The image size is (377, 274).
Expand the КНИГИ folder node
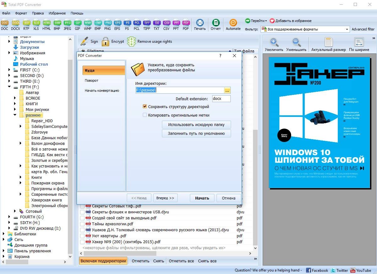(15, 104)
